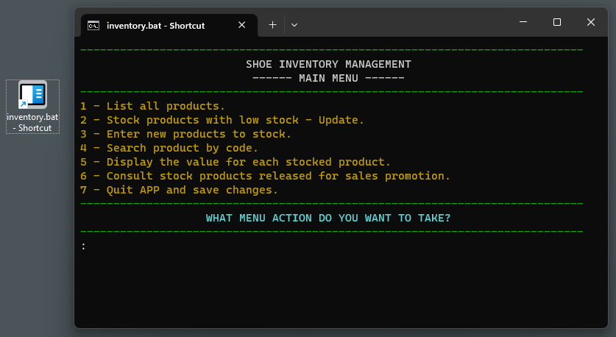Click 'Enter new products to stock.' line
The height and width of the screenshot is (337, 616).
[185, 135]
